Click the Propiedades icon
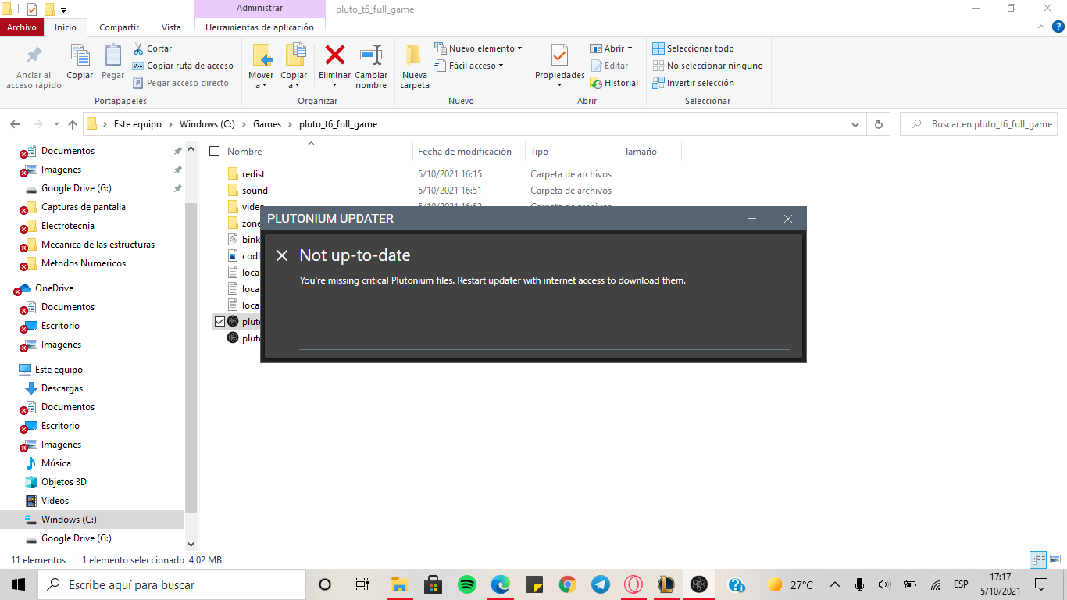 point(559,55)
